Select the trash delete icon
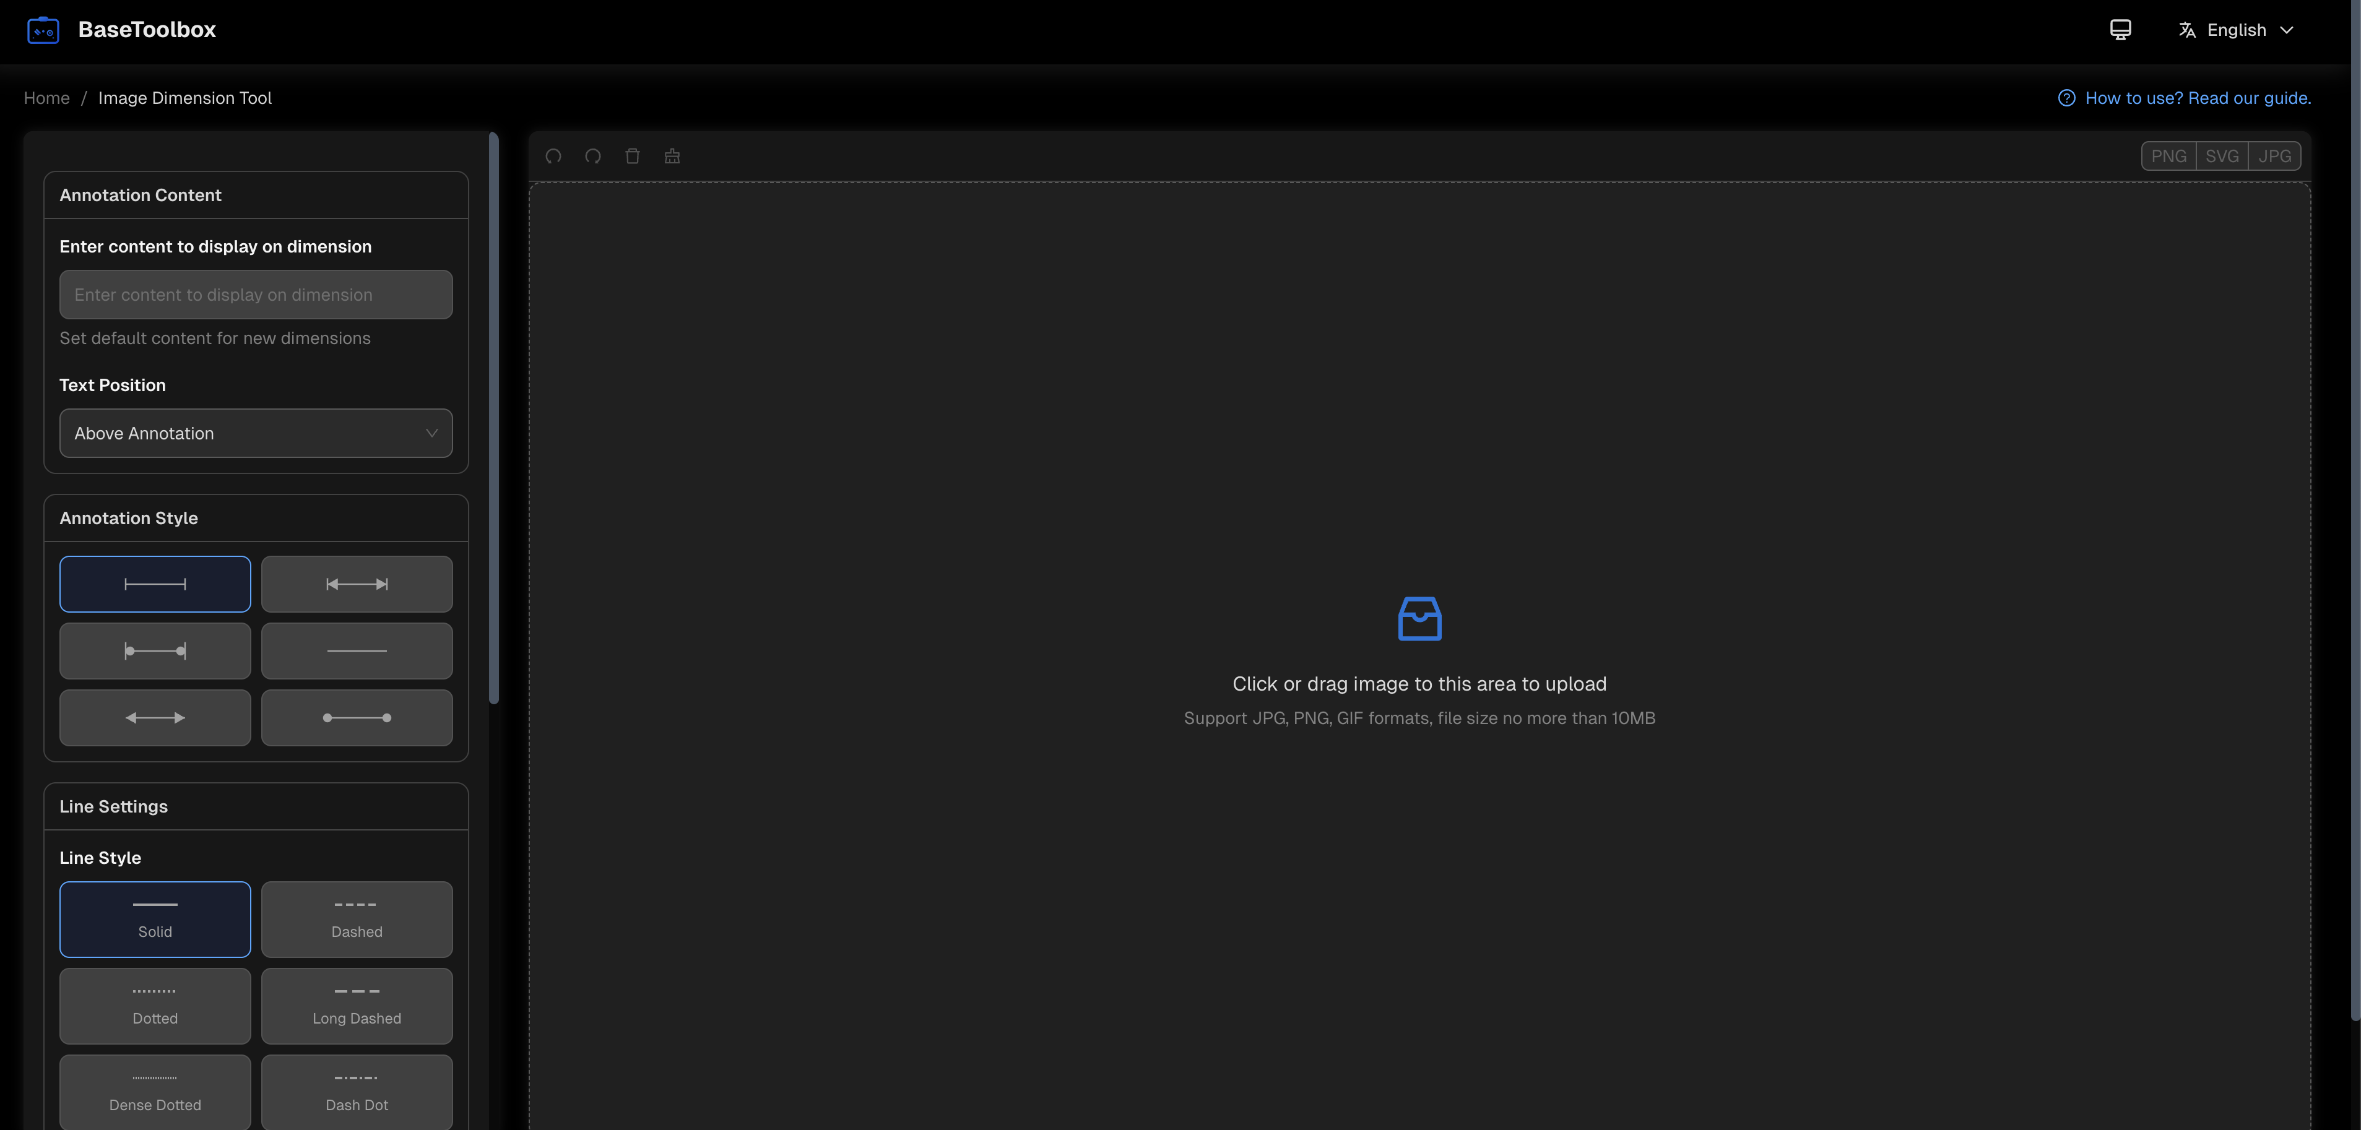Image resolution: width=2361 pixels, height=1130 pixels. 633,156
